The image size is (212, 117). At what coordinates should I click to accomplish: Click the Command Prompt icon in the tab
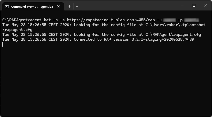click(x=7, y=6)
